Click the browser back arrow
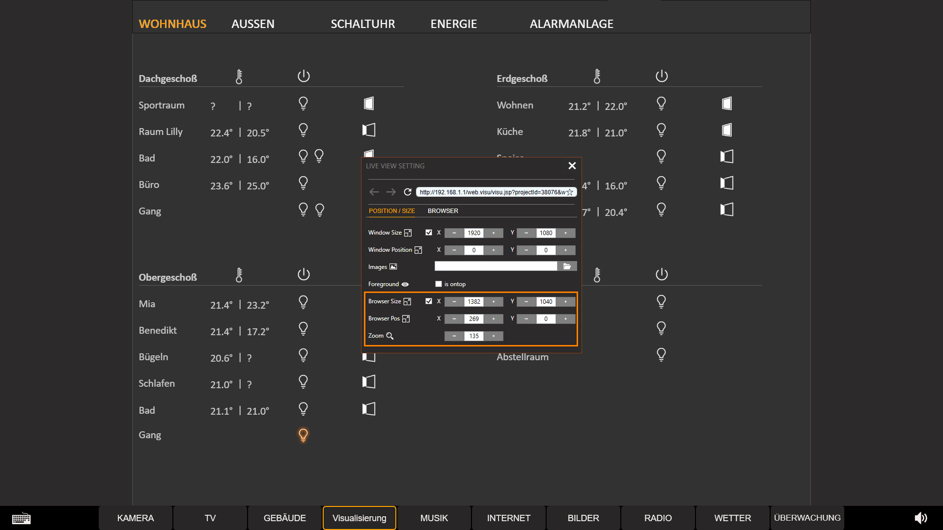The width and height of the screenshot is (943, 530). coord(374,192)
